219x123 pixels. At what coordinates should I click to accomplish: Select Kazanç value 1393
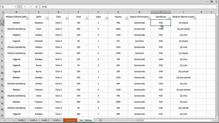[118, 47]
